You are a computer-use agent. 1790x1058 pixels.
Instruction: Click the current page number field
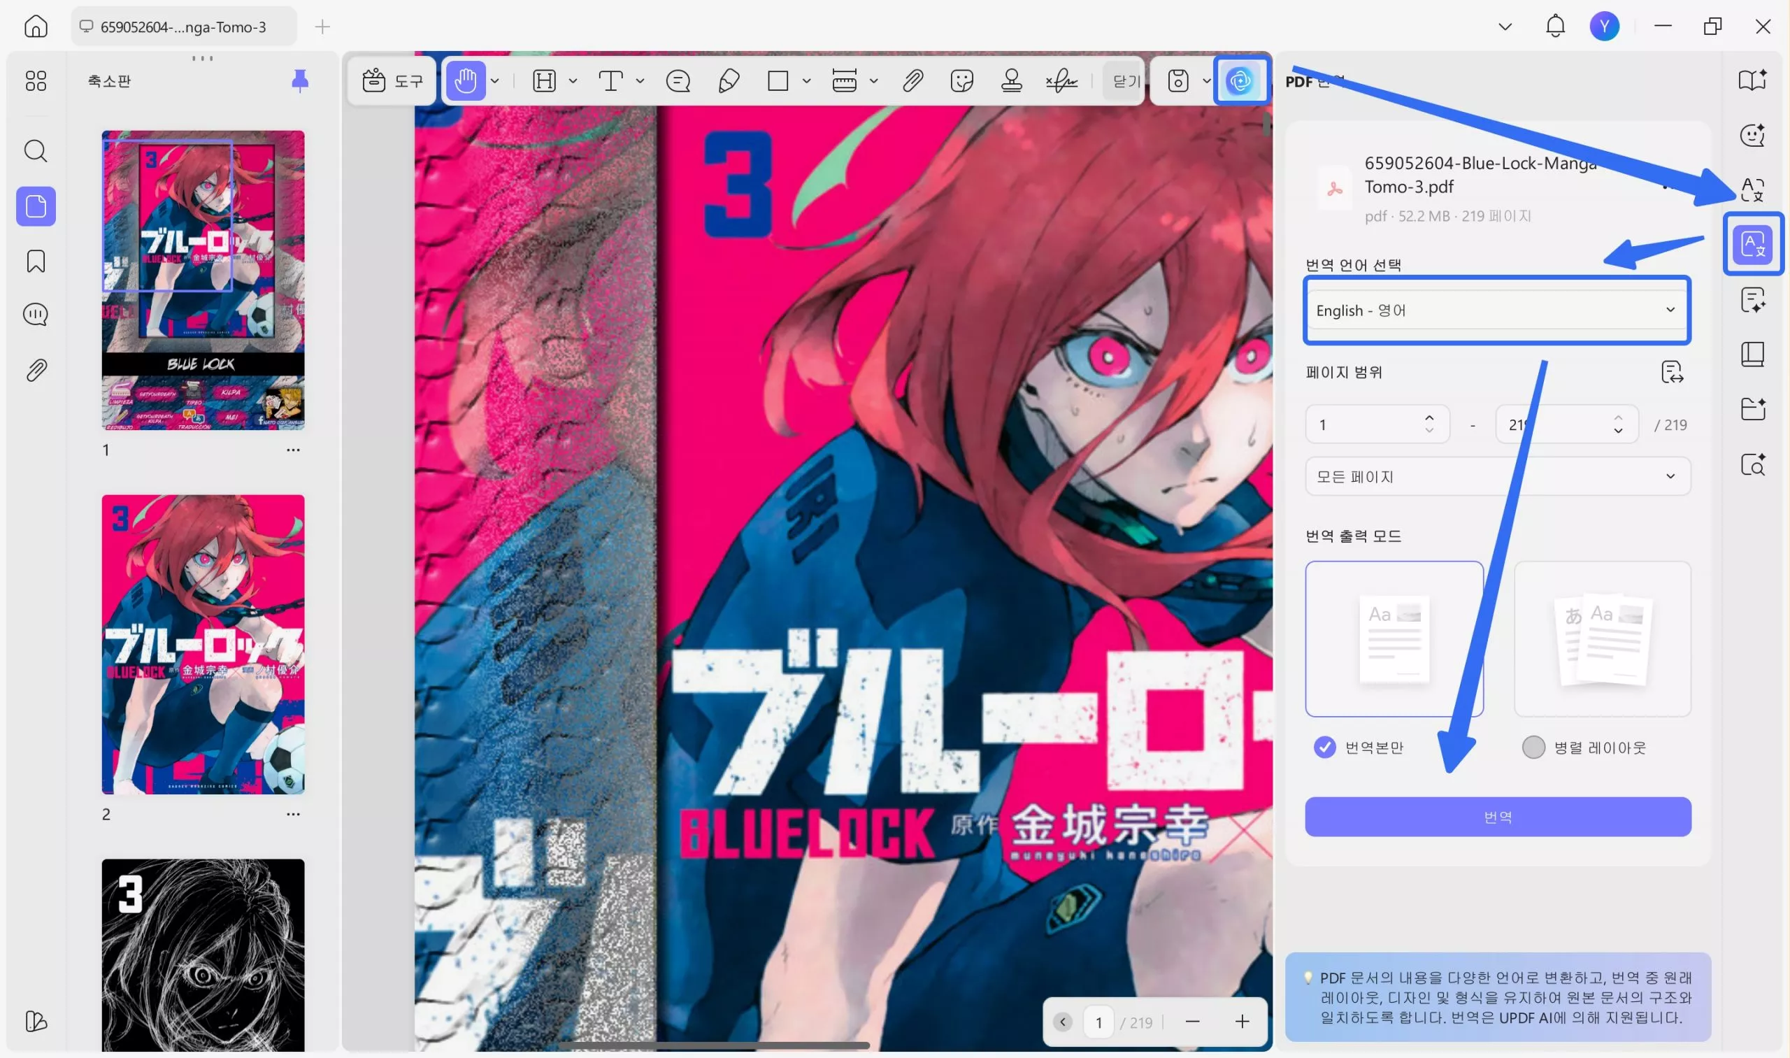pyautogui.click(x=1098, y=1022)
